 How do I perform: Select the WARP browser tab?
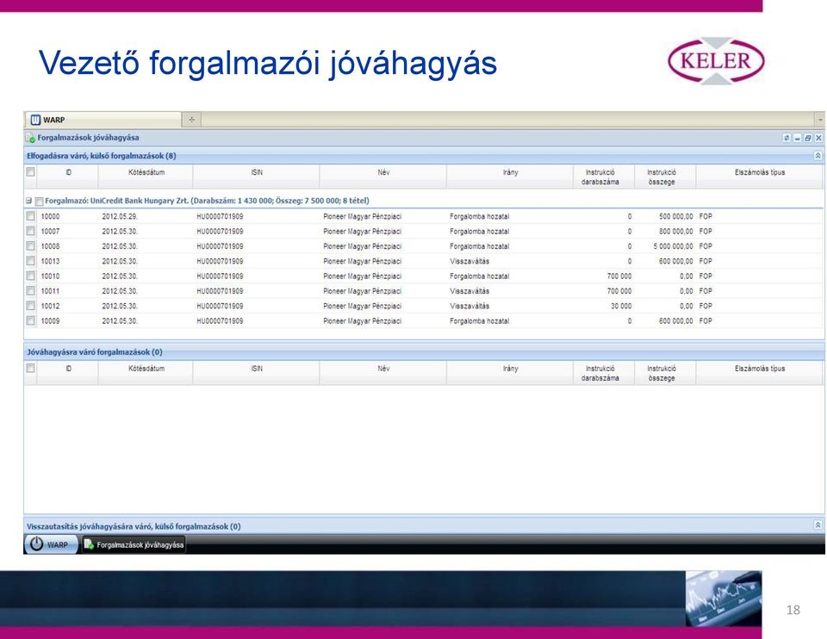tap(103, 120)
